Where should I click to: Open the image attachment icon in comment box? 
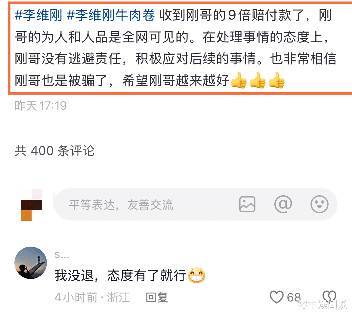click(247, 204)
